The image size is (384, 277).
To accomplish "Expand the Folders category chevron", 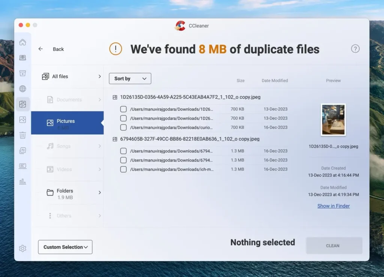I will point(100,192).
